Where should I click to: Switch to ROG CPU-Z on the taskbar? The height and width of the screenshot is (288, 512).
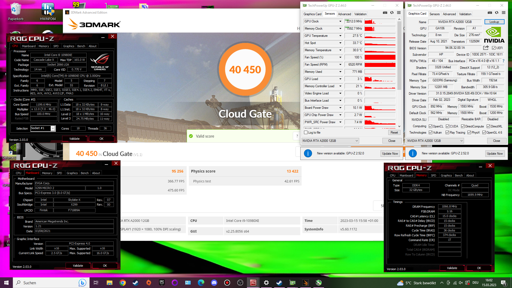[x=253, y=283]
